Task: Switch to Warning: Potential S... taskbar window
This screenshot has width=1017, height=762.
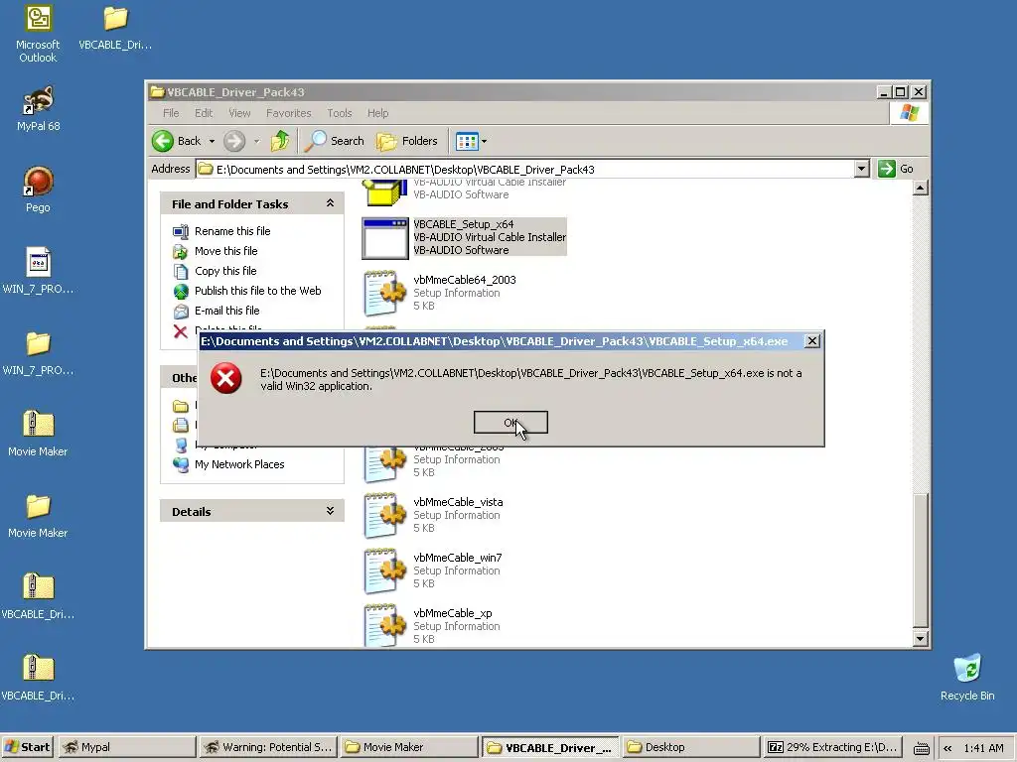Action: (268, 747)
